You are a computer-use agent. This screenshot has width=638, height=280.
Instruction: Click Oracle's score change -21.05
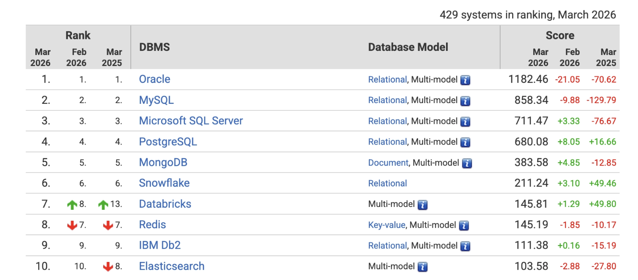(x=567, y=80)
